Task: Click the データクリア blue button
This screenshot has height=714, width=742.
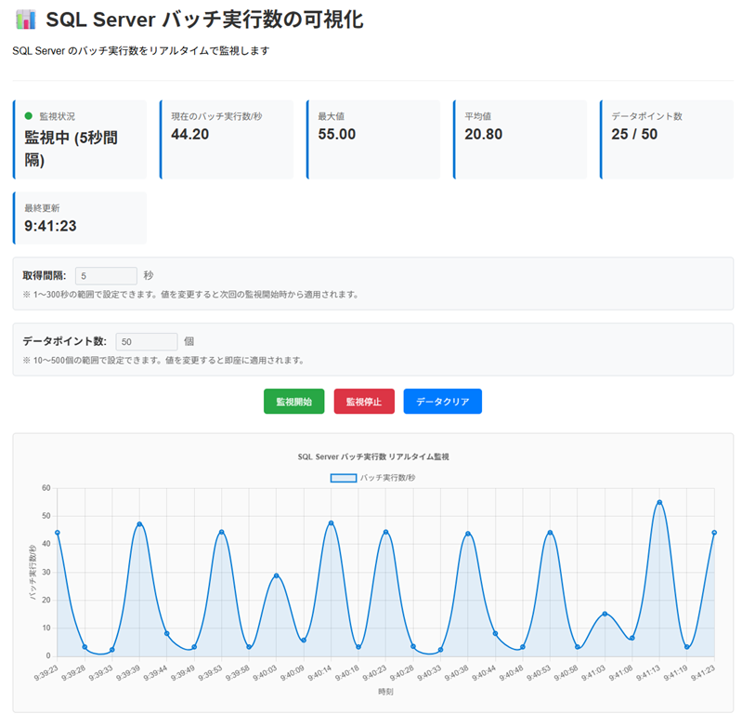Action: click(x=442, y=402)
